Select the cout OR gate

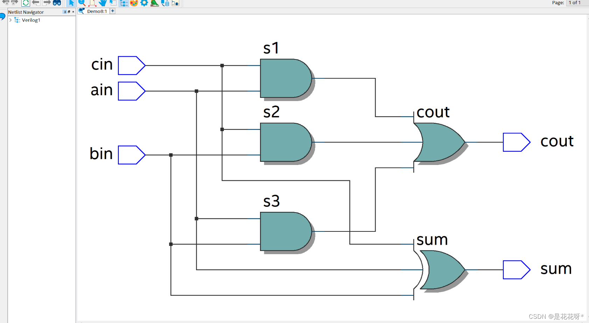(x=440, y=142)
